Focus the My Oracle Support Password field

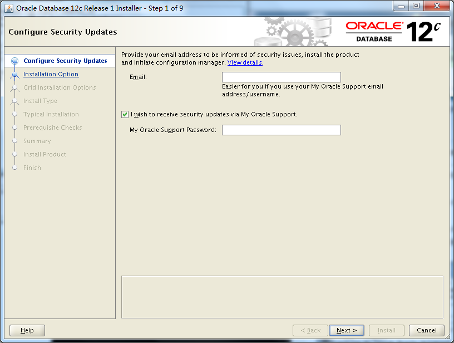pos(282,130)
